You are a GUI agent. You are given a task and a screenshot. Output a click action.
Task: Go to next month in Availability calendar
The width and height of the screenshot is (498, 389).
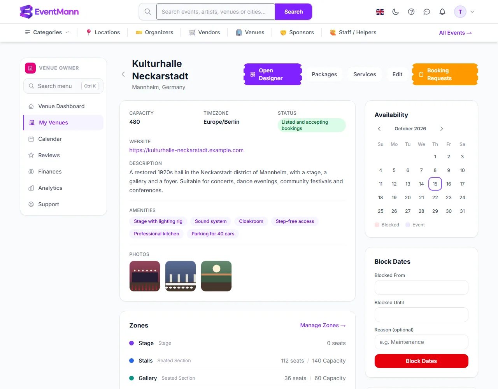[x=442, y=129]
